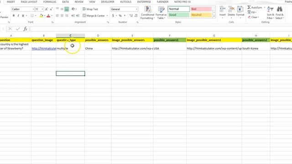The image size is (292, 164).
Task: Open Number dialog launcher
Action: (x=137, y=22)
